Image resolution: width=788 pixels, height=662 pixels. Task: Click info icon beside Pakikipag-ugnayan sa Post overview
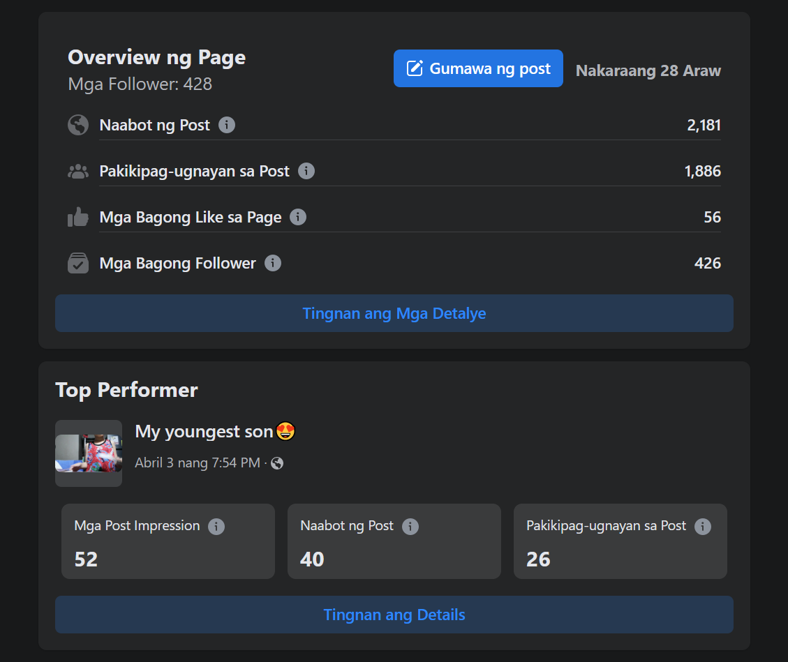306,171
